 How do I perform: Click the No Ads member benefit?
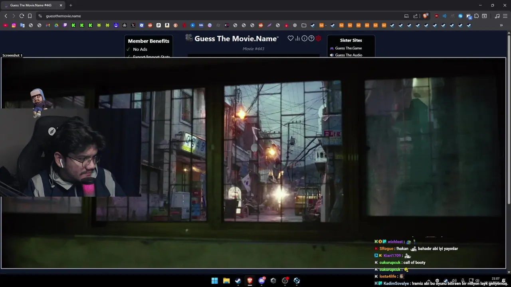[x=140, y=49]
